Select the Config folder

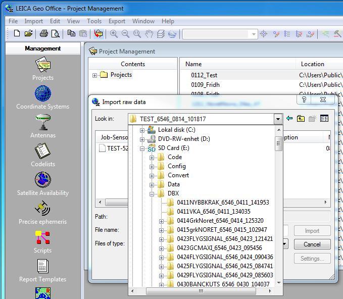[177, 166]
